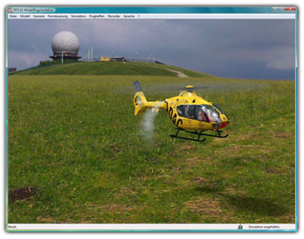
Task: Click the transmitter icon in the status bar
Action: [240, 227]
